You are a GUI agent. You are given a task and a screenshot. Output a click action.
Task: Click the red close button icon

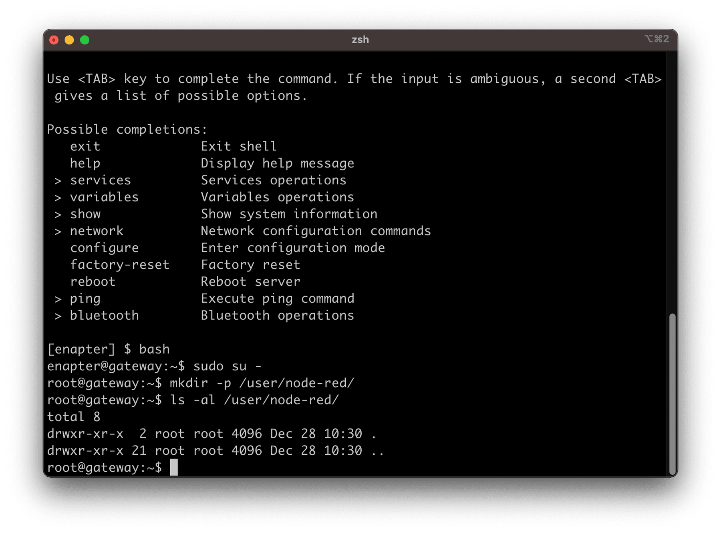click(x=54, y=40)
